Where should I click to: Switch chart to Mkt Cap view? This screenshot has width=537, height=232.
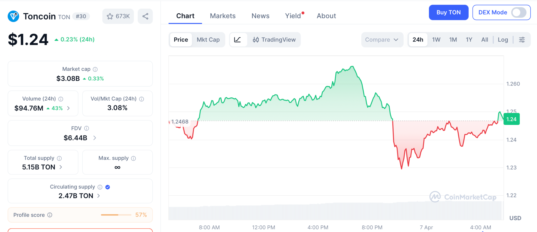[x=208, y=40]
